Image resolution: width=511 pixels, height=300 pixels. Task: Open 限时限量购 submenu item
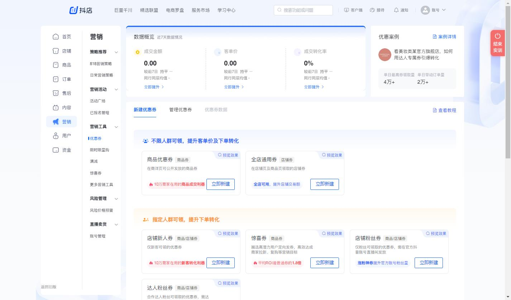click(x=99, y=150)
